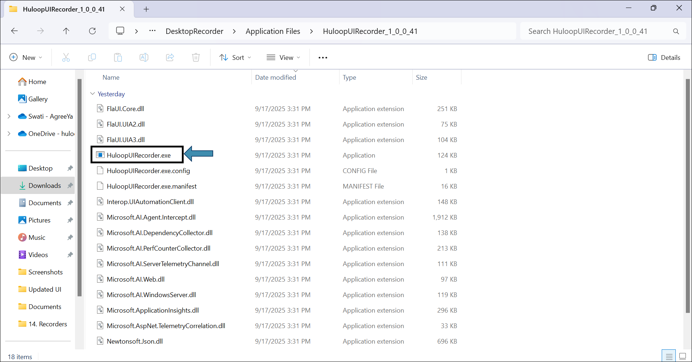Switch to details list view in status bar

(669, 356)
